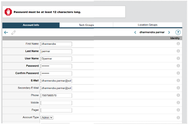The image size is (188, 125).
Task: Click the 'Secondary E-Mail' label
Action: coord(28,88)
